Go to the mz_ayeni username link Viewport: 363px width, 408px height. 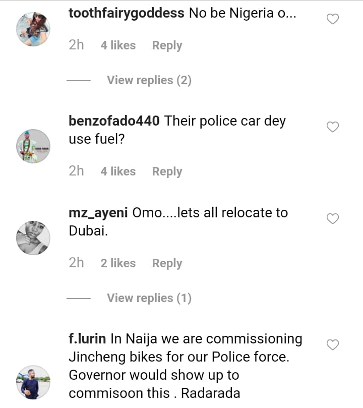pyautogui.click(x=98, y=212)
